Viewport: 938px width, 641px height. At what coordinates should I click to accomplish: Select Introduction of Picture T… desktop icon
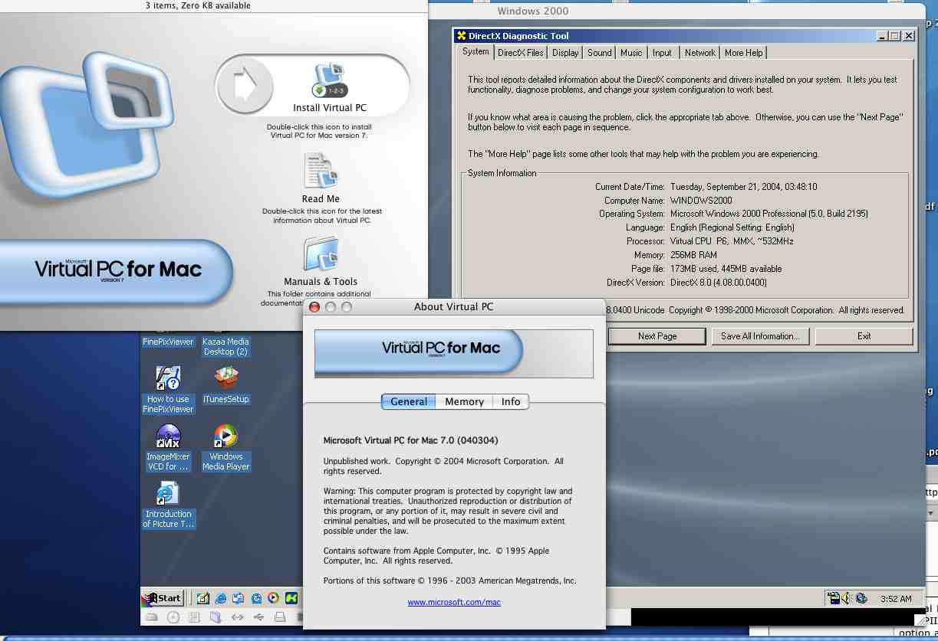[x=168, y=505]
